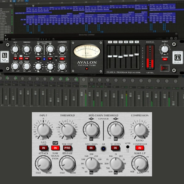Image resolution: width=184 pixels, height=184 pixels.
Task: Toggle the PRE button on the black rack
Action: [27, 59]
